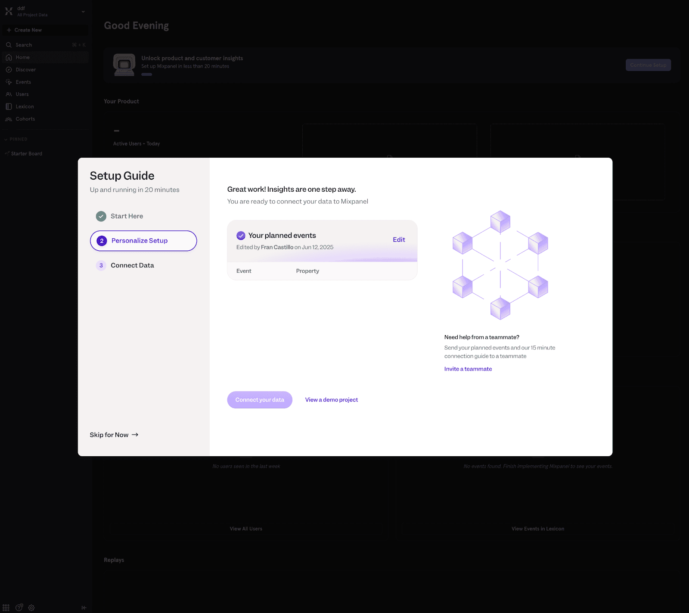Edit your planned events

[399, 240]
